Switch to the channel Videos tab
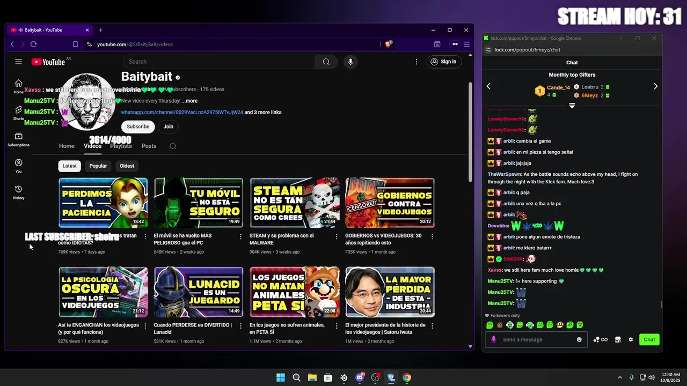The height and width of the screenshot is (386, 687). click(92, 146)
